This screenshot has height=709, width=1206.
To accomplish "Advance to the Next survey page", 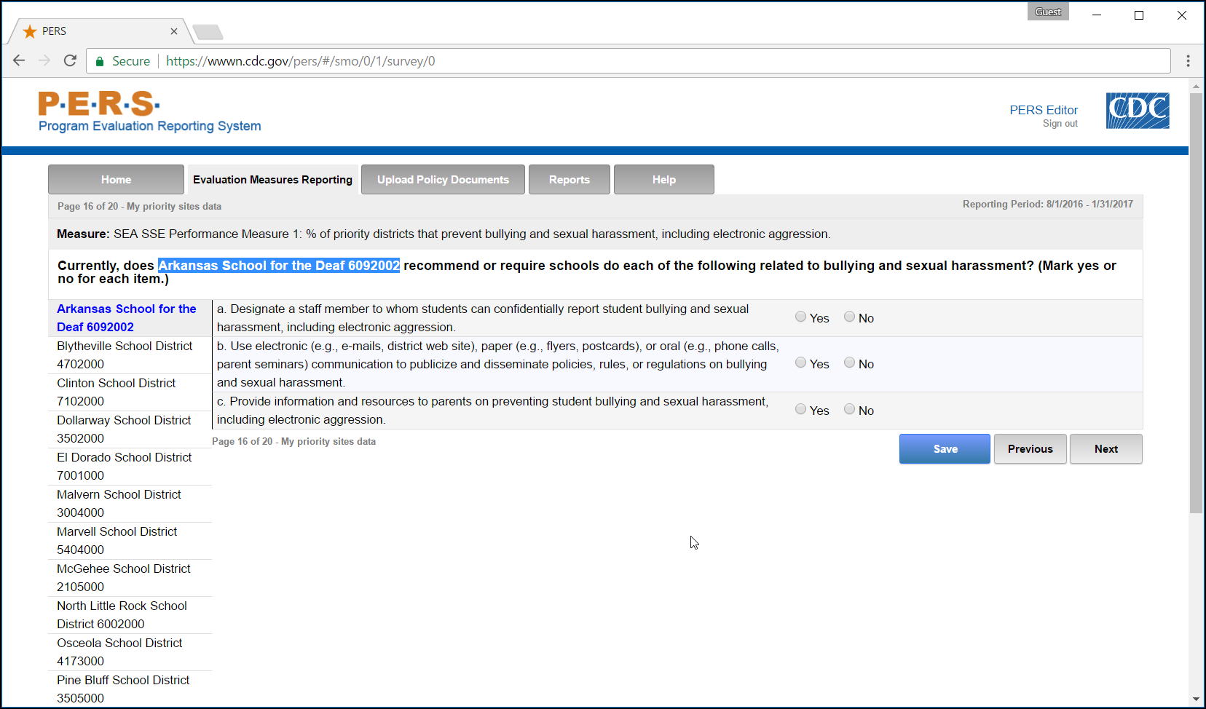I will pyautogui.click(x=1106, y=448).
